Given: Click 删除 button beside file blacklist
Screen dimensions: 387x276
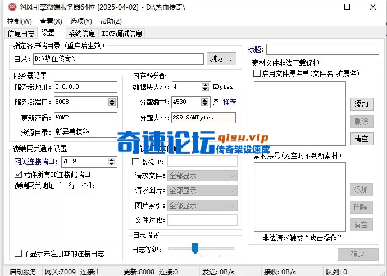Looking at the screenshot, I should [362, 121].
